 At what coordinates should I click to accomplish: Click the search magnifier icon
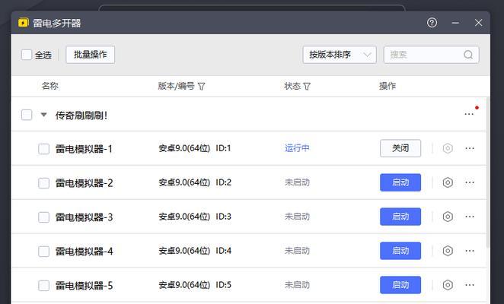(x=468, y=55)
